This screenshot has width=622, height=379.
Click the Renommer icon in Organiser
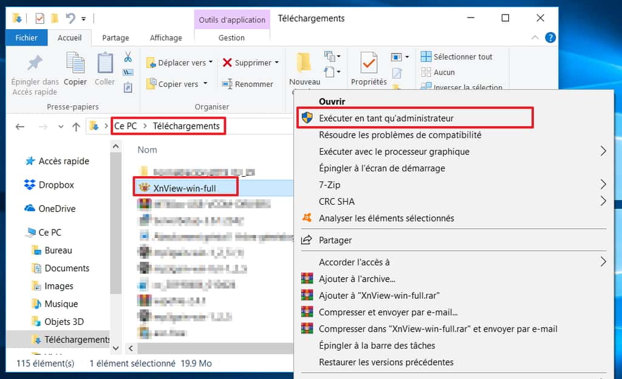[x=227, y=84]
